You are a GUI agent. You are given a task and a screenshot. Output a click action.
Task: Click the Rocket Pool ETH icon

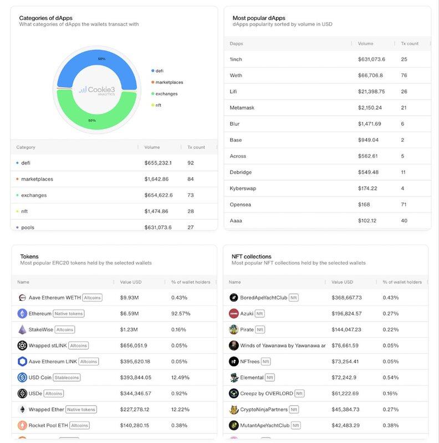[x=22, y=425]
